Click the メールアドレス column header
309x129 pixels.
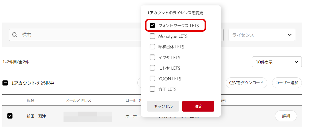point(78,100)
